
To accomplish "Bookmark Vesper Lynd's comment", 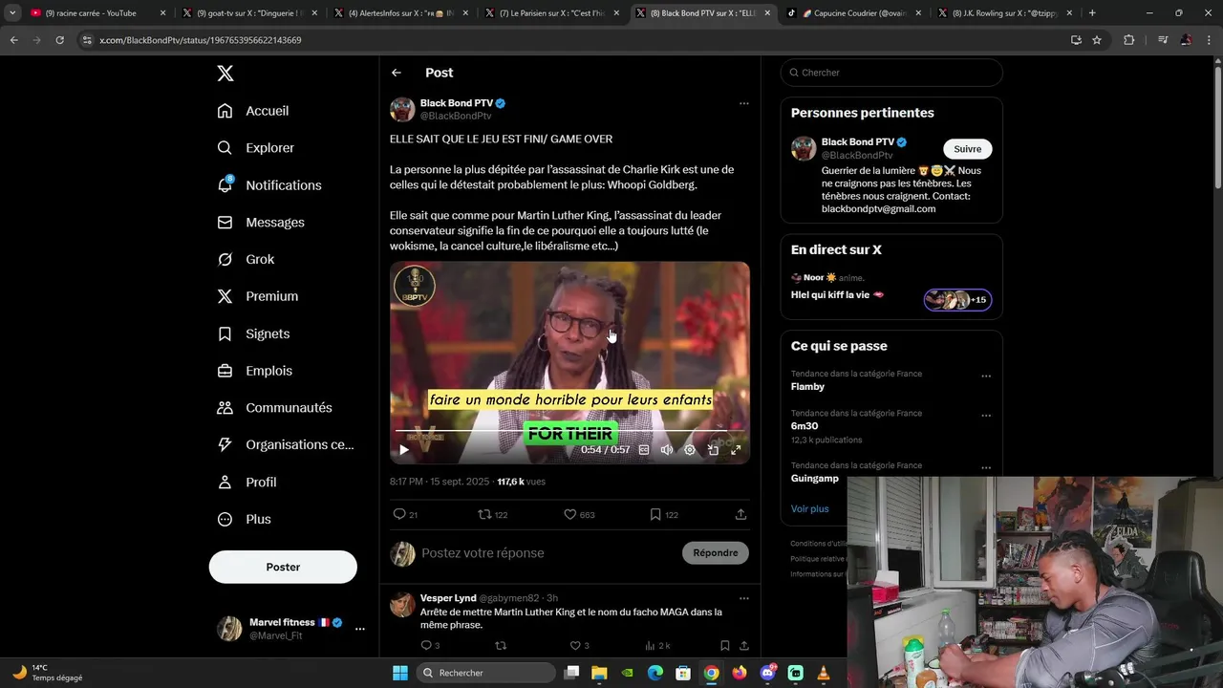I will 725,646.
